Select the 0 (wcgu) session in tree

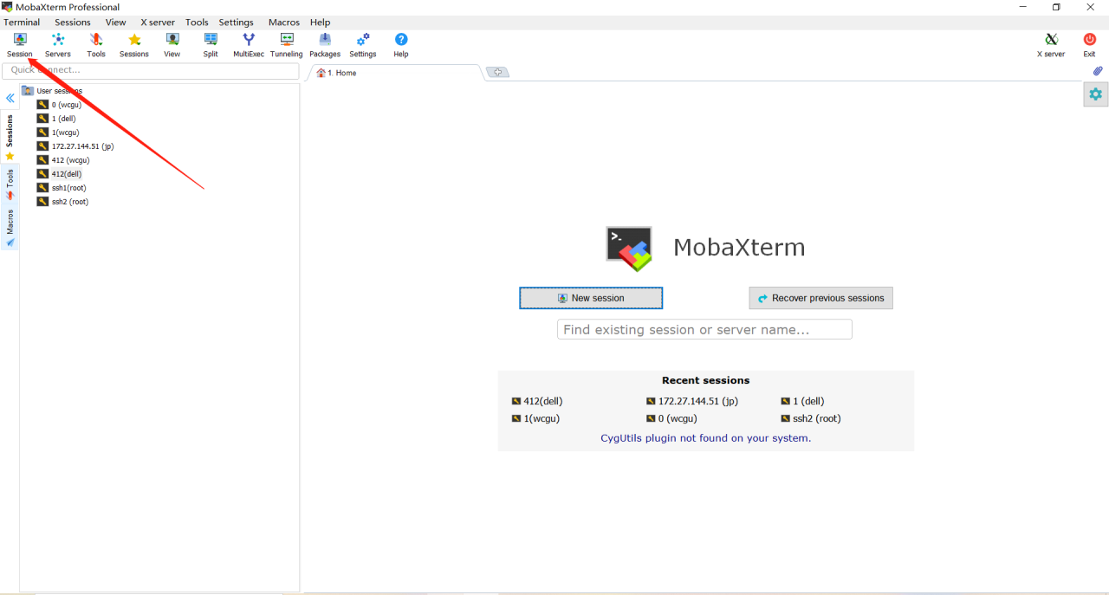(x=59, y=105)
